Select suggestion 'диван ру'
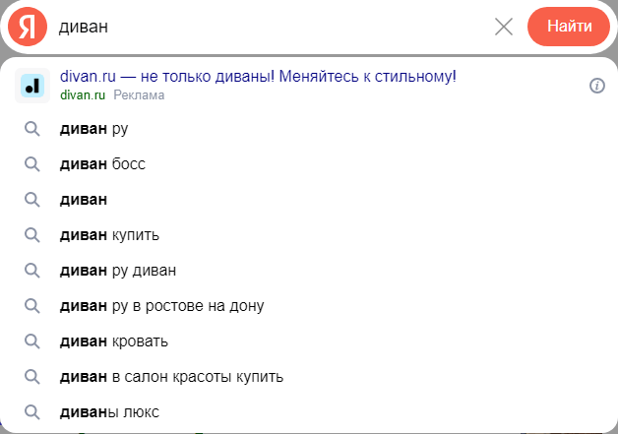 point(94,129)
